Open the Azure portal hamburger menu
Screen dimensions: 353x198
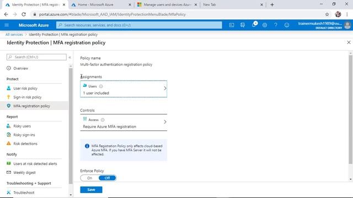(7, 25)
